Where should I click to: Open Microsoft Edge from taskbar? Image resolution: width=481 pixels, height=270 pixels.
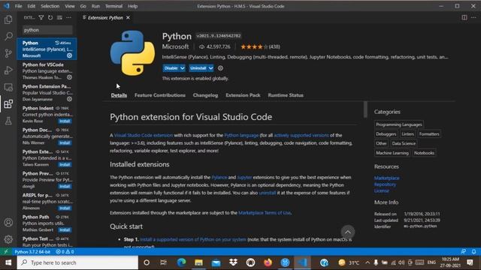[x=182, y=262]
